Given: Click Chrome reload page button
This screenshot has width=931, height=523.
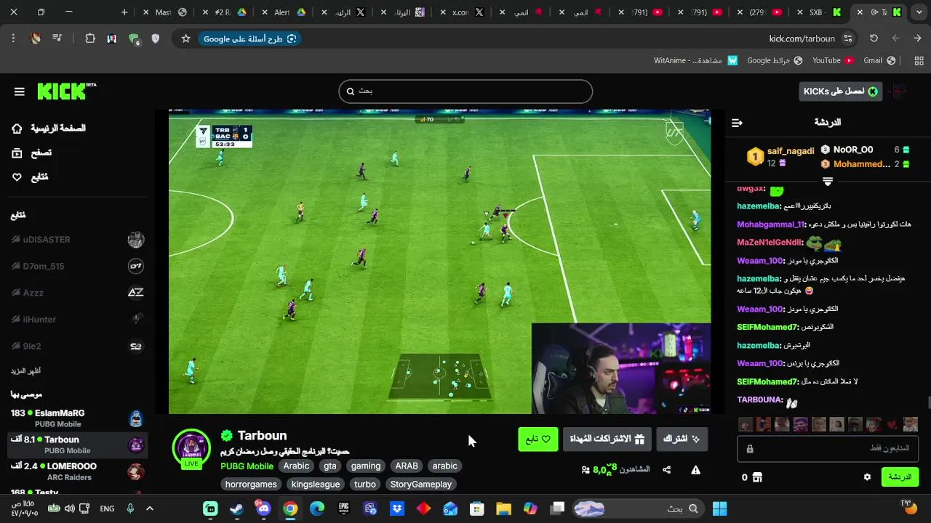Looking at the screenshot, I should (874, 38).
